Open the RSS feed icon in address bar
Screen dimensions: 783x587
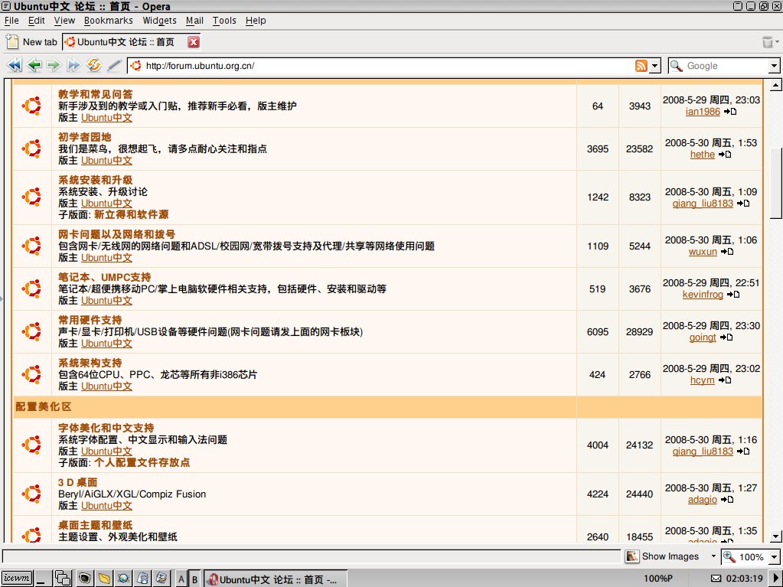641,65
